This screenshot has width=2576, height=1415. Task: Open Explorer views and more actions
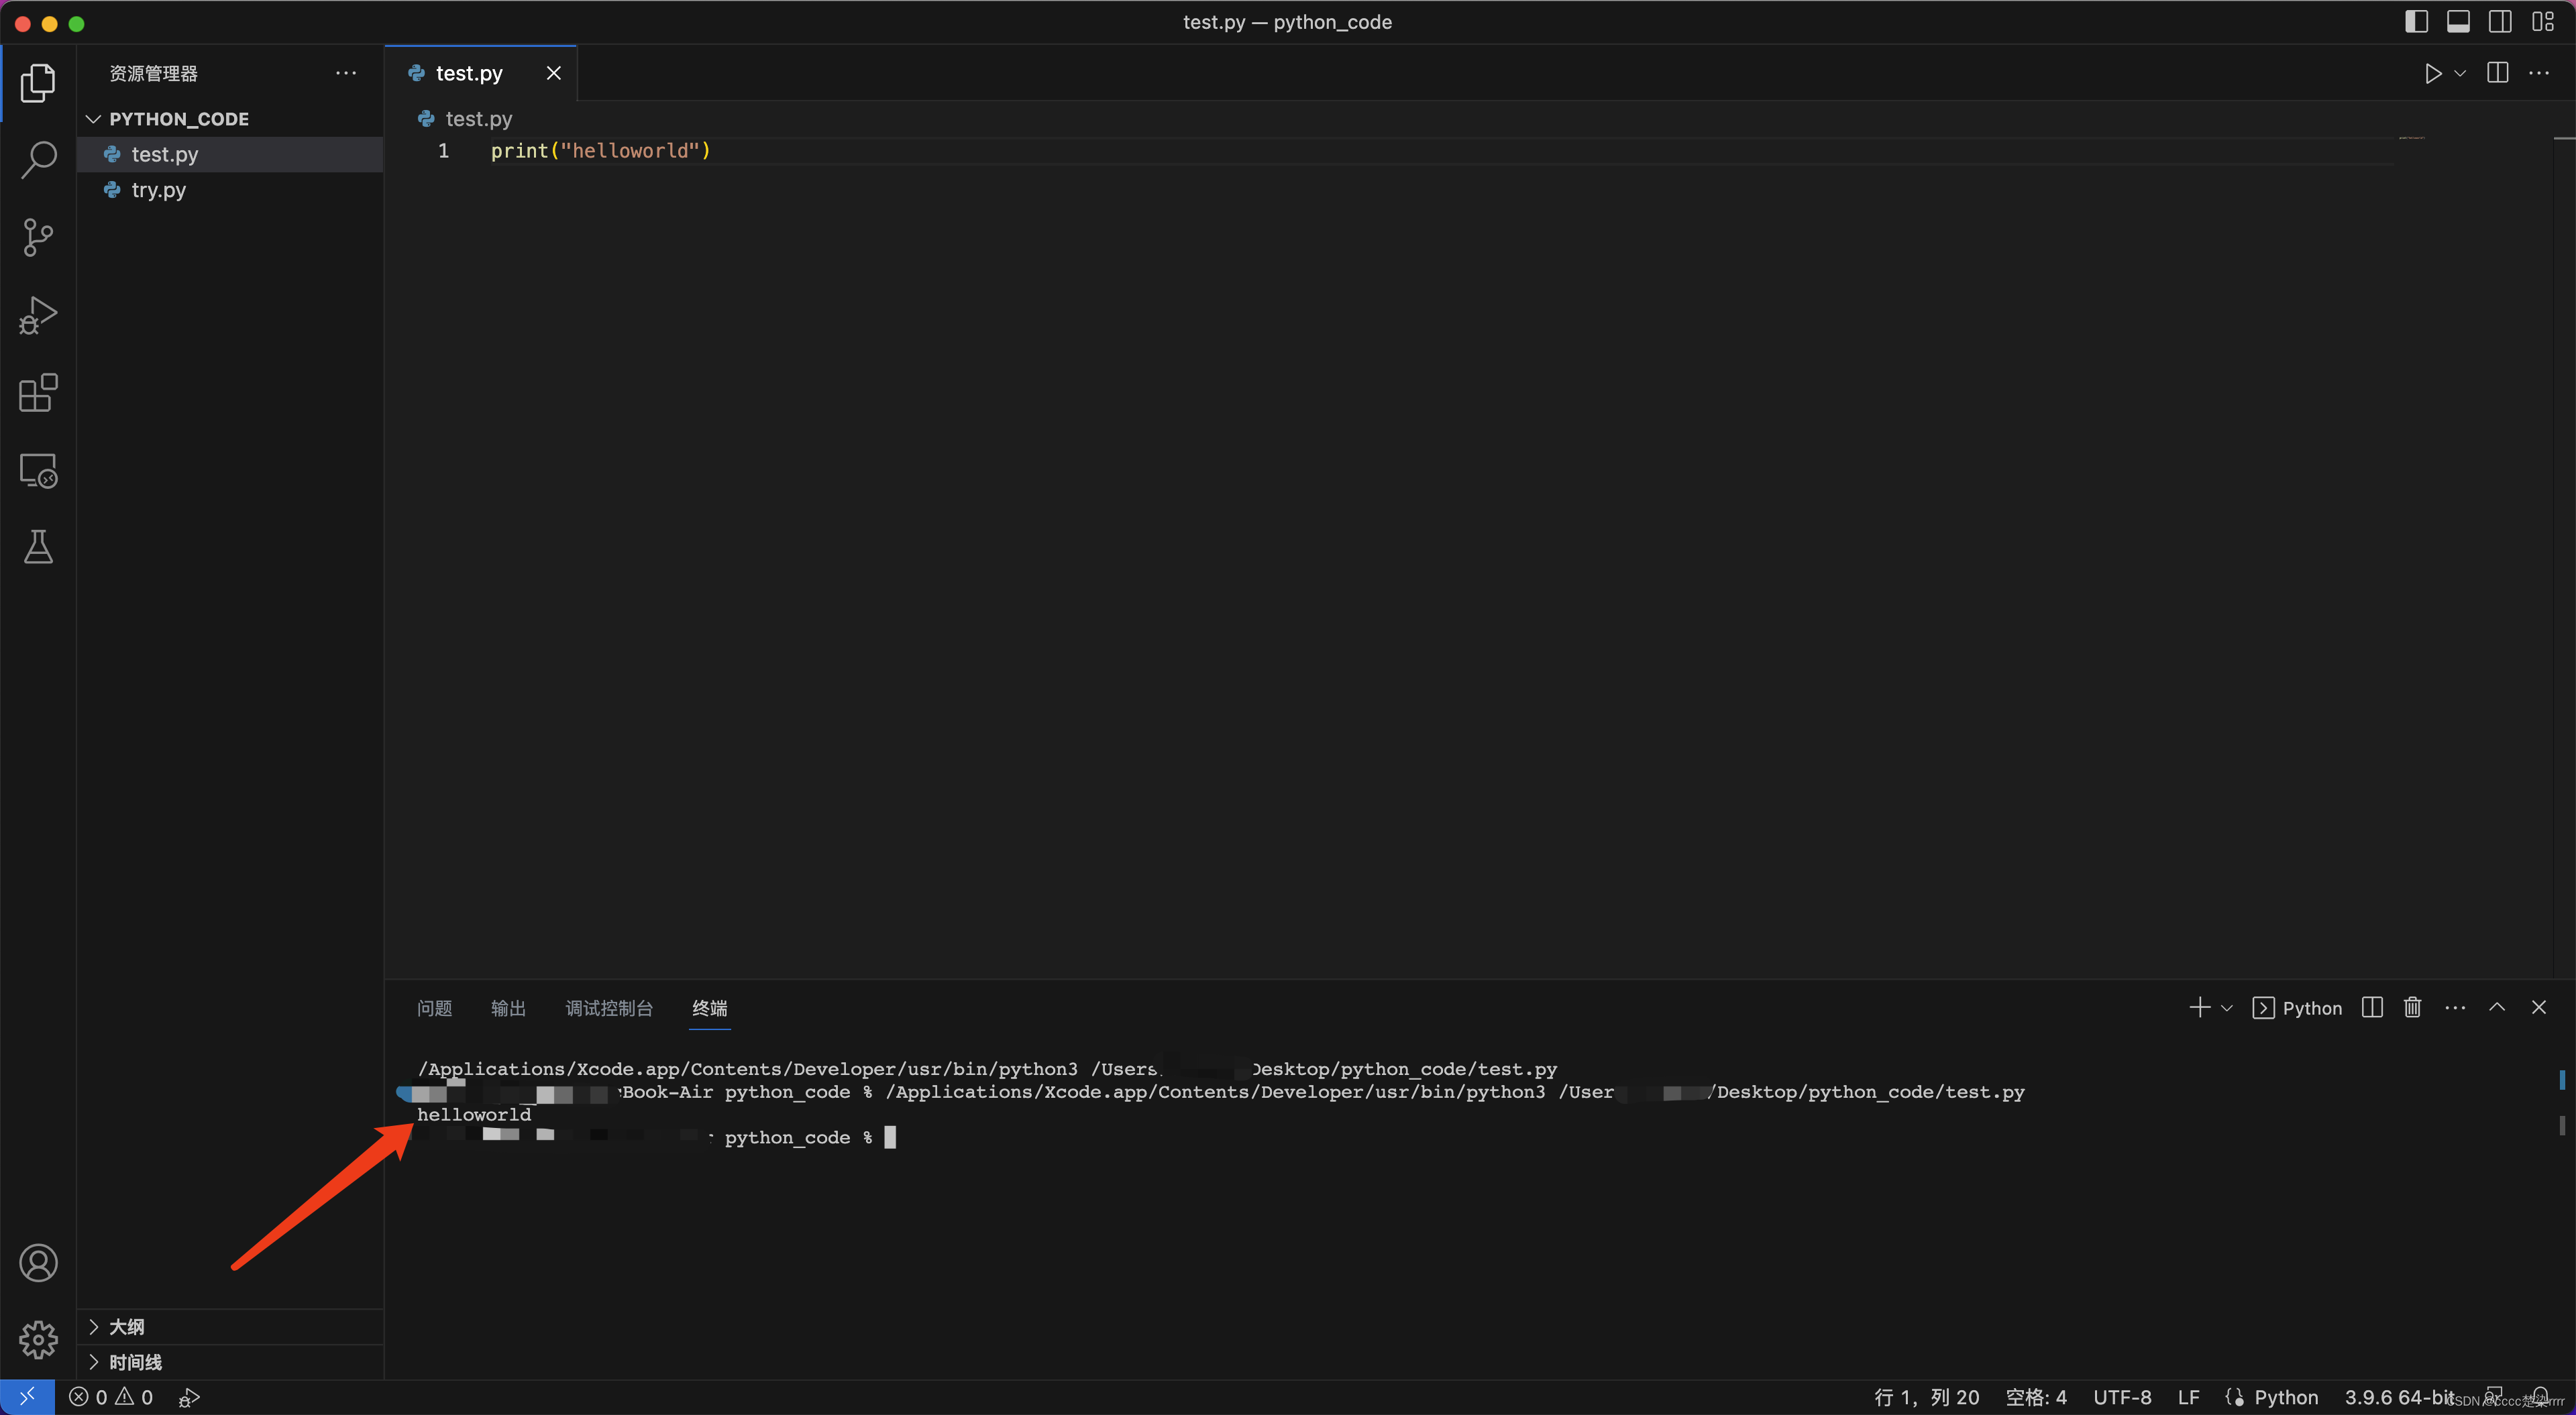346,73
